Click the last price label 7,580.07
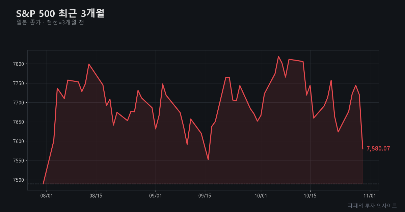Viewport: 405px width, 212px height. (378, 148)
